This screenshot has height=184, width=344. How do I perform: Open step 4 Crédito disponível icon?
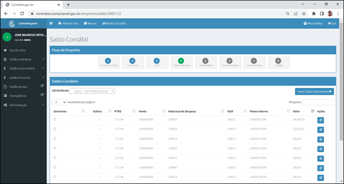pyautogui.click(x=181, y=61)
